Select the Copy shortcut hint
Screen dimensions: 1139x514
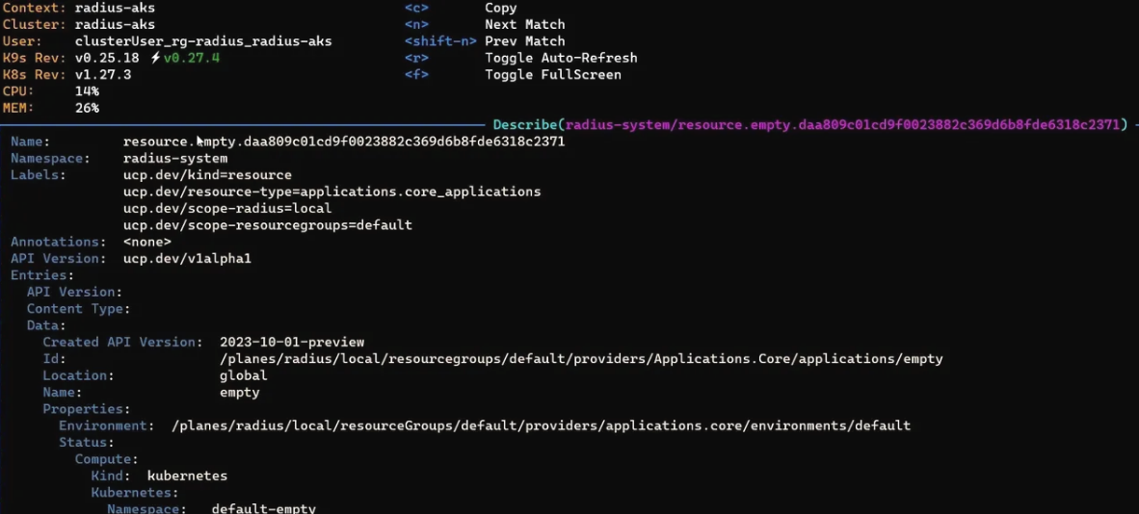click(500, 8)
